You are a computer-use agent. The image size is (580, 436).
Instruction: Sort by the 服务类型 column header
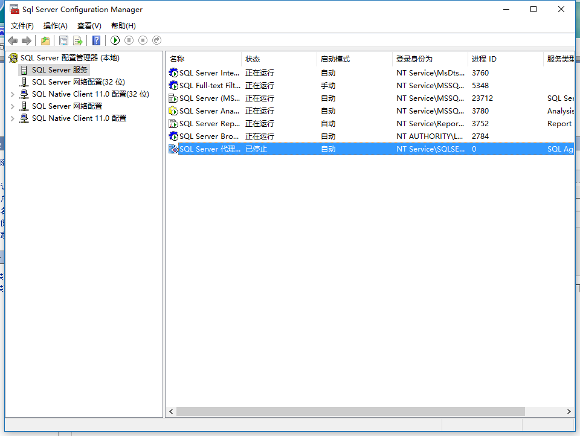(559, 59)
